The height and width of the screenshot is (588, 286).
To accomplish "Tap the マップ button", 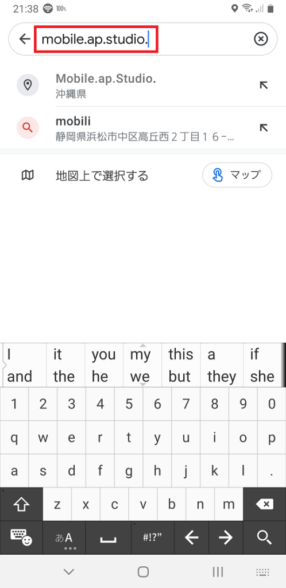I will [x=237, y=175].
